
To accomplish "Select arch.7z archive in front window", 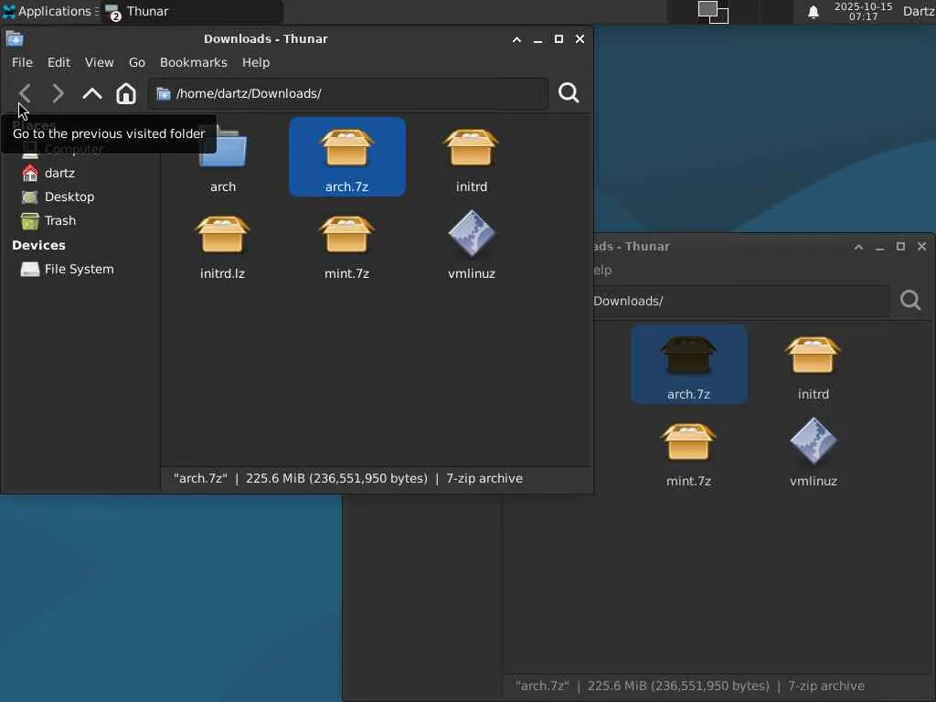I will 346,157.
